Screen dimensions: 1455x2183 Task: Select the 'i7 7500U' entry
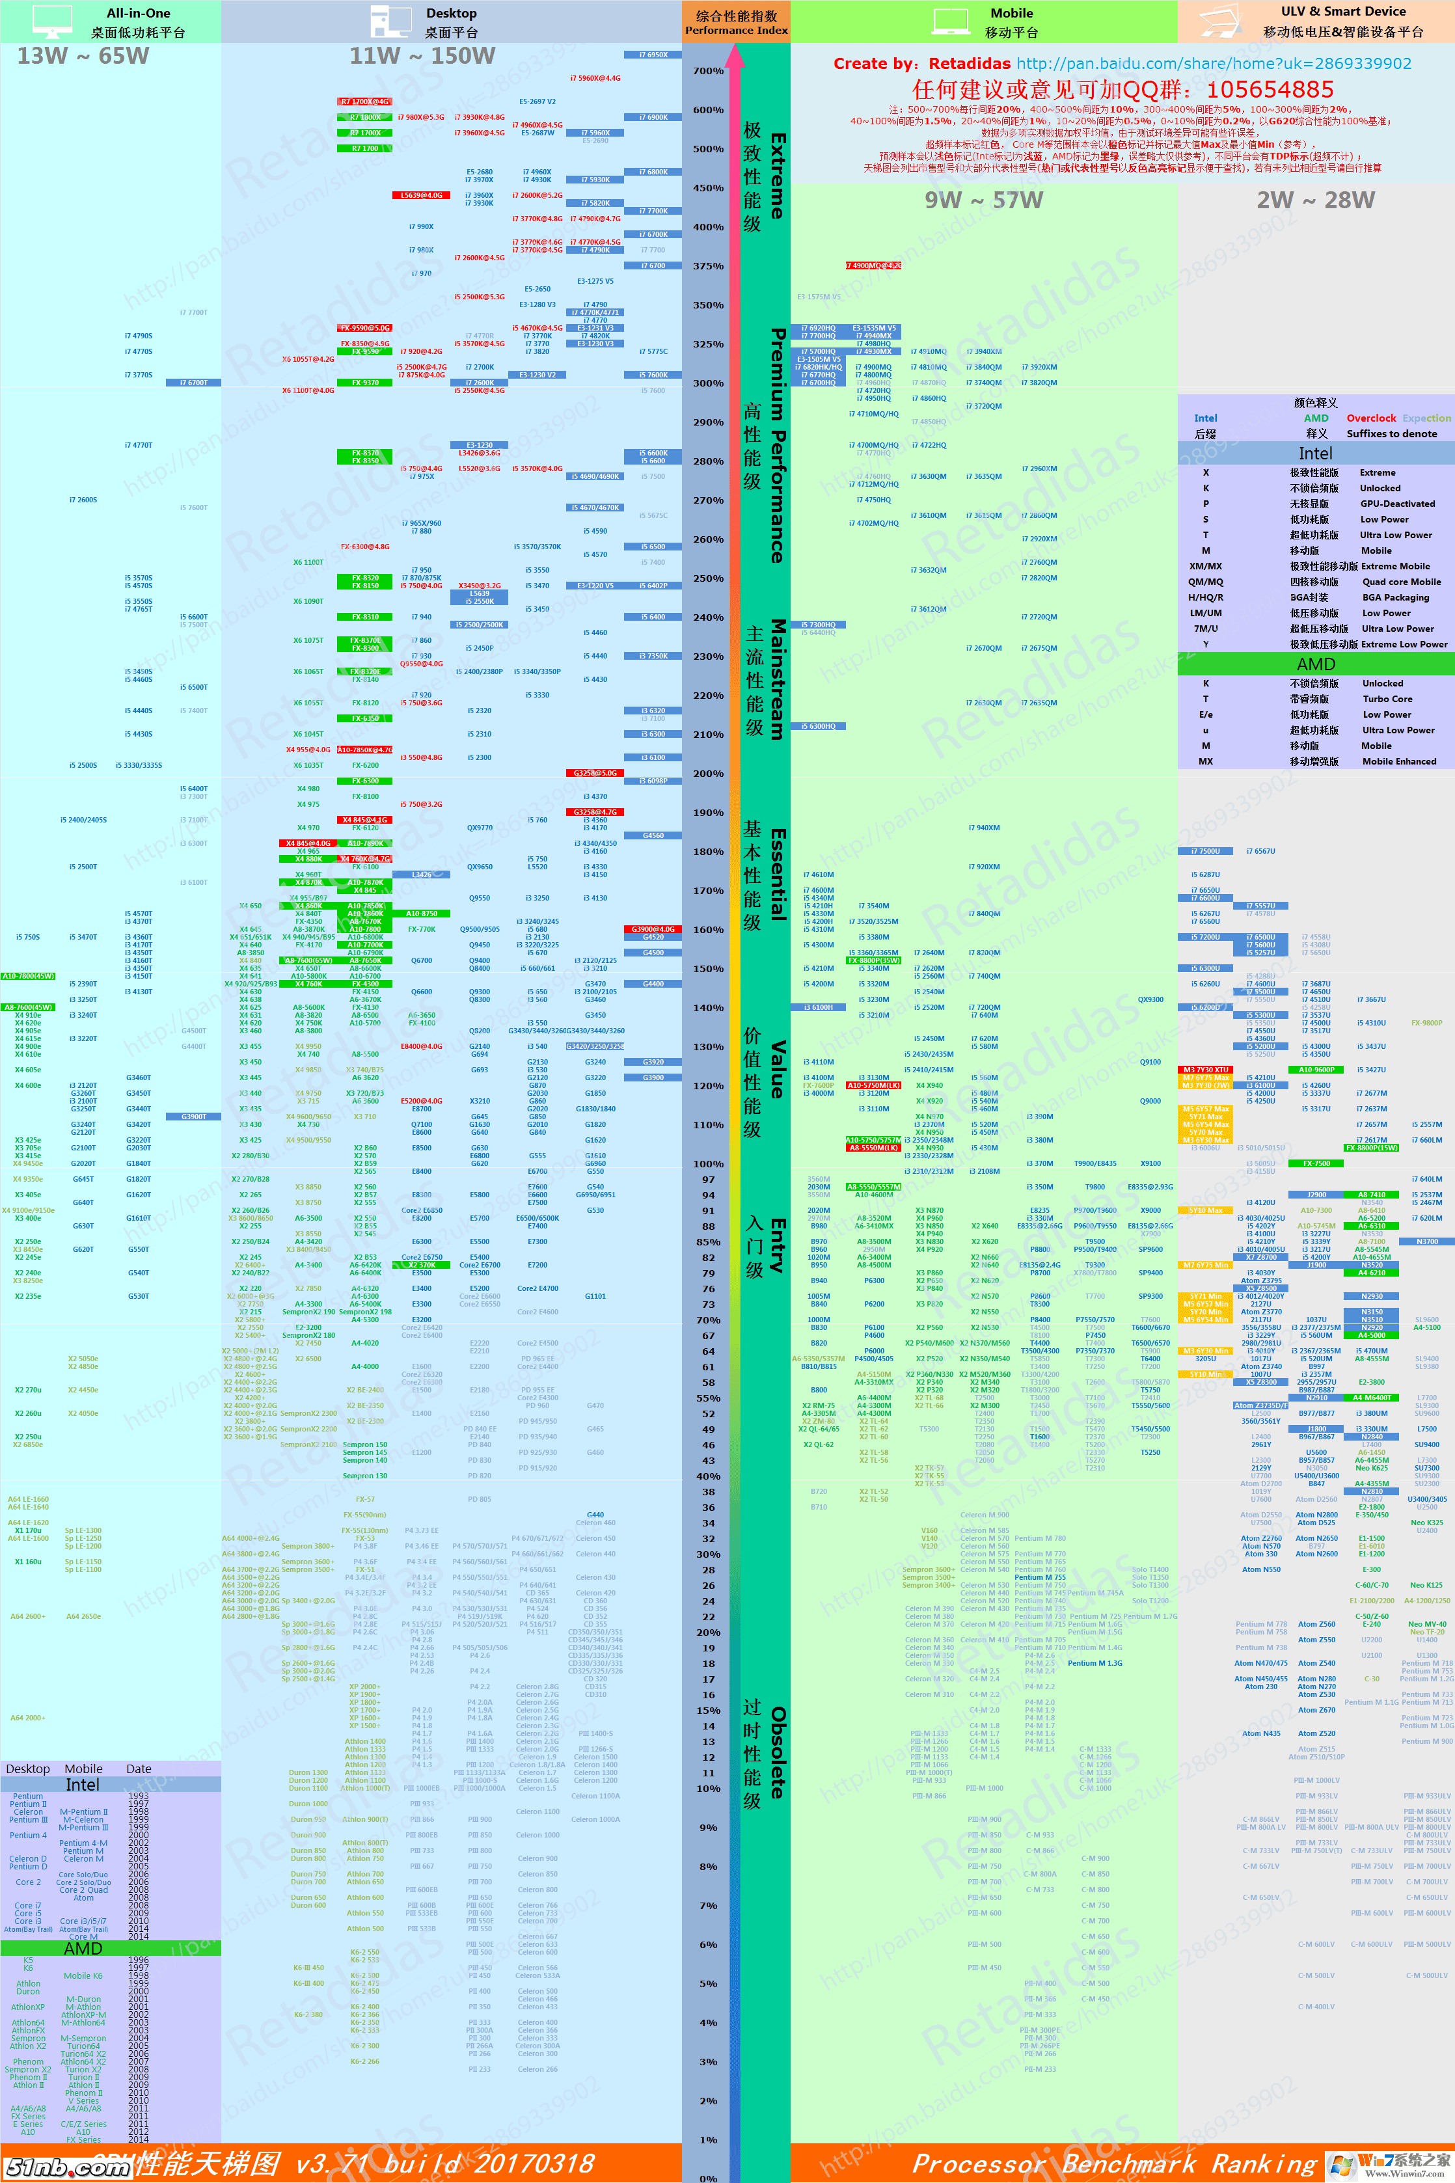tap(1205, 850)
